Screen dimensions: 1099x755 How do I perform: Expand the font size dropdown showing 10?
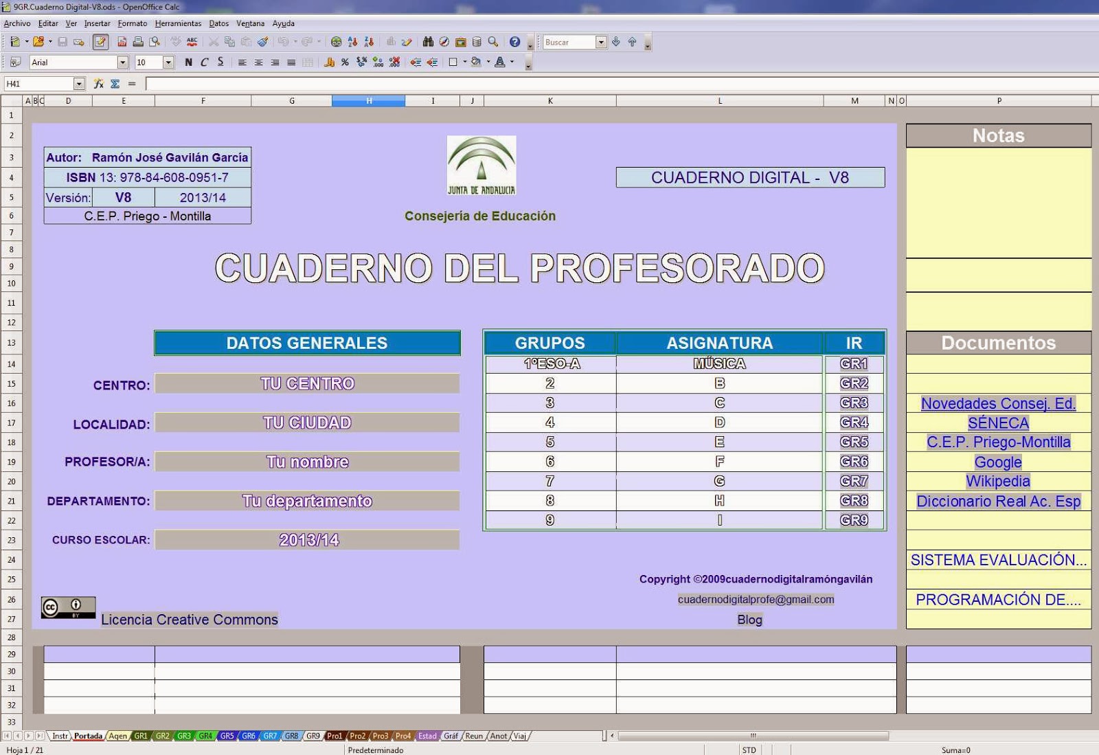167,62
